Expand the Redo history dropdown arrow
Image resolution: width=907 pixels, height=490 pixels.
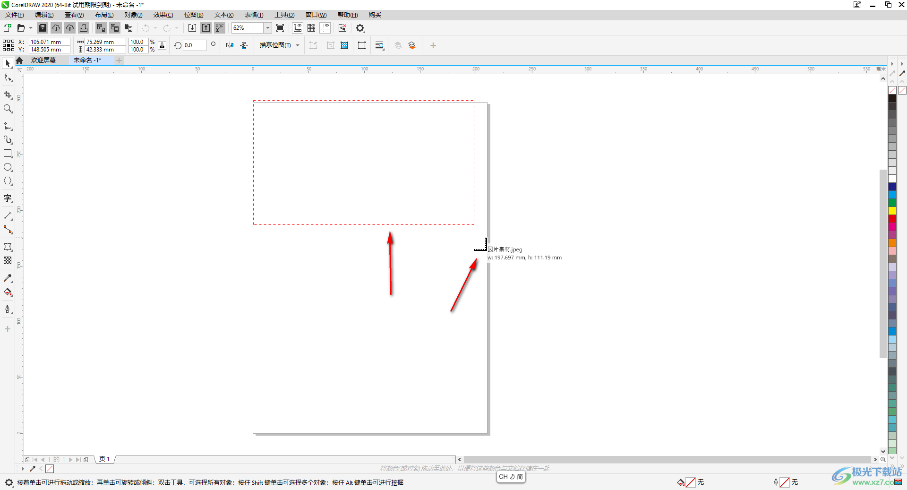(176, 28)
